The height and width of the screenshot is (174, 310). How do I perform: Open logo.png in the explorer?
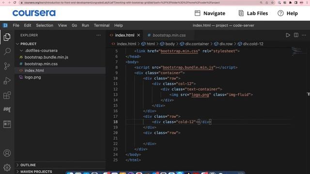point(32,77)
